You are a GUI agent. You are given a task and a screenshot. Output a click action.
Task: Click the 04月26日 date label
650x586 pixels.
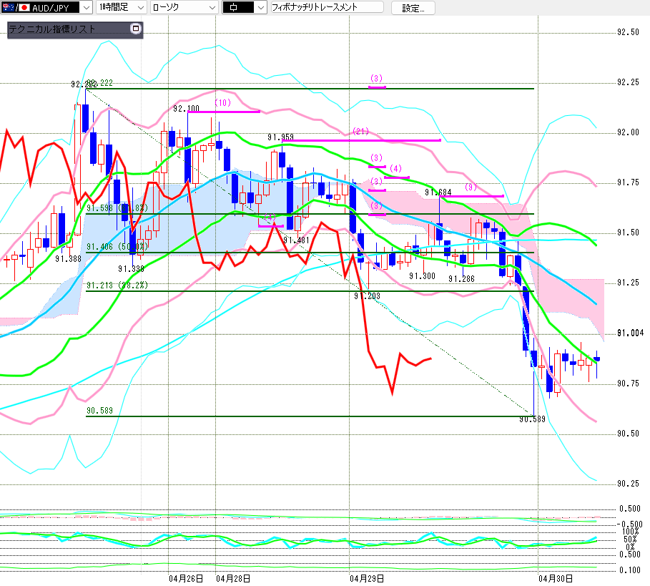pyautogui.click(x=186, y=579)
